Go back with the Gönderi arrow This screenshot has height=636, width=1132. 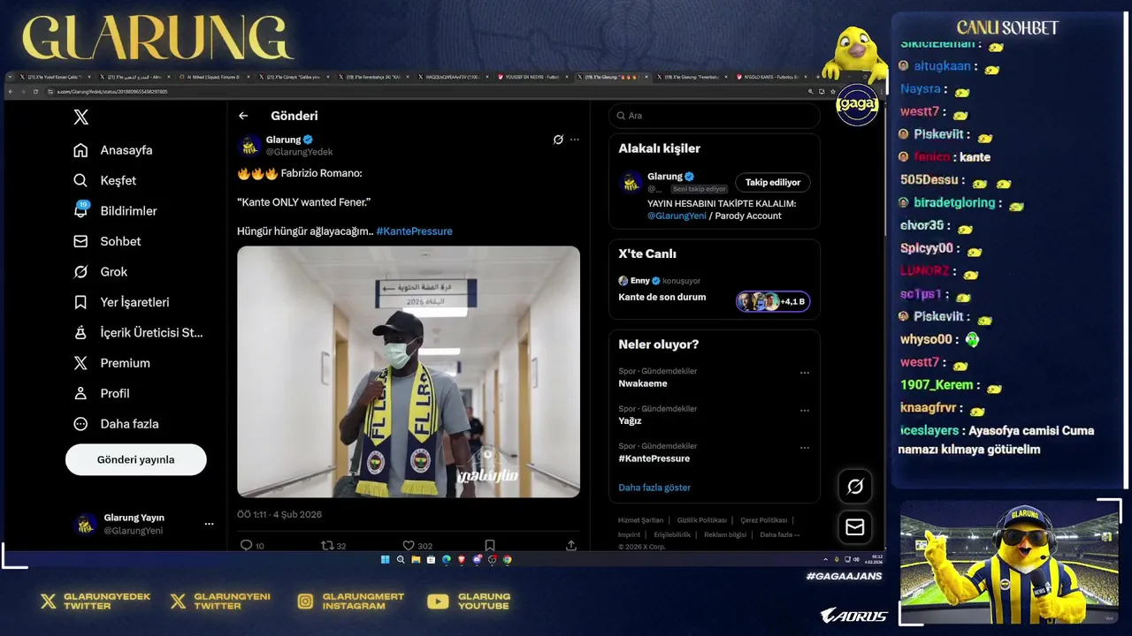243,116
